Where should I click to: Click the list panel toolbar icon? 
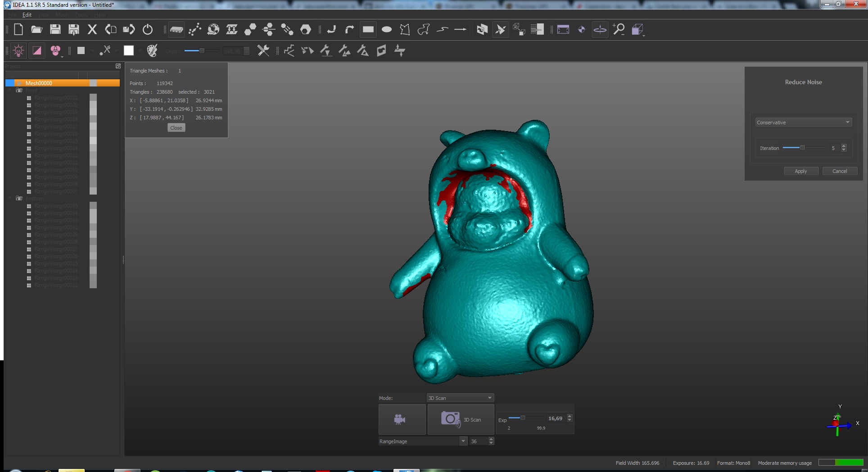pyautogui.click(x=537, y=30)
